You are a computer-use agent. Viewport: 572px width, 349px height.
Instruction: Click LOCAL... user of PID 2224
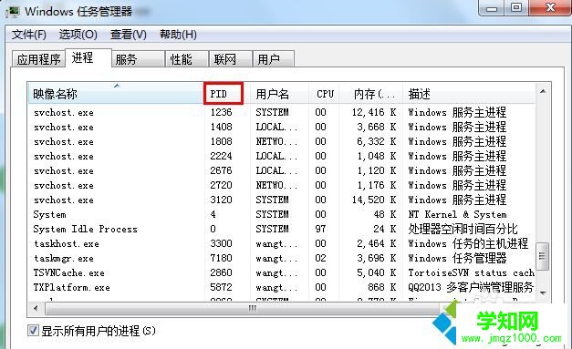(276, 156)
